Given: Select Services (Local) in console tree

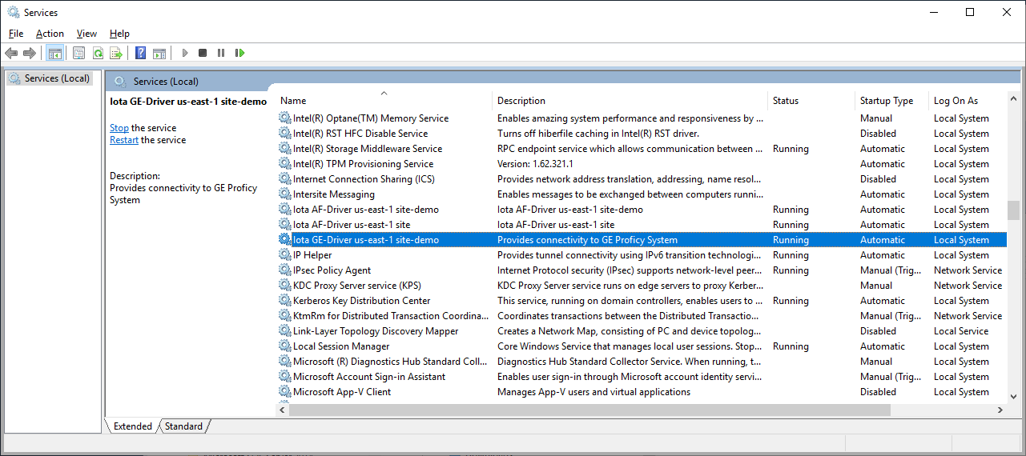Looking at the screenshot, I should click(50, 78).
